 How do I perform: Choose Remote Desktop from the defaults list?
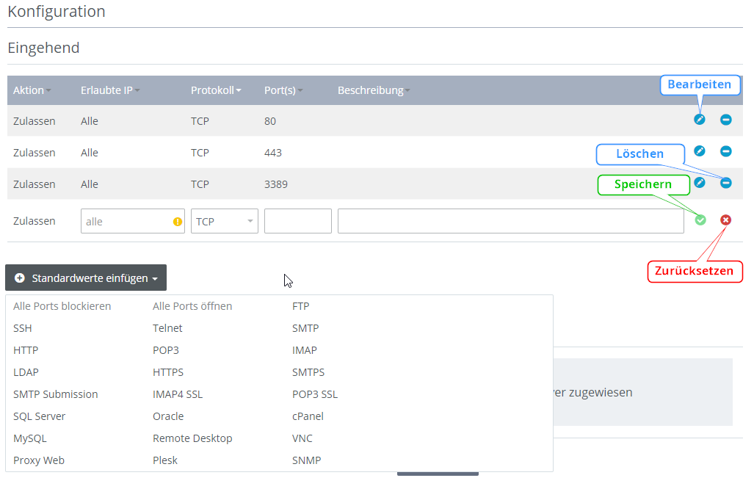pos(192,438)
